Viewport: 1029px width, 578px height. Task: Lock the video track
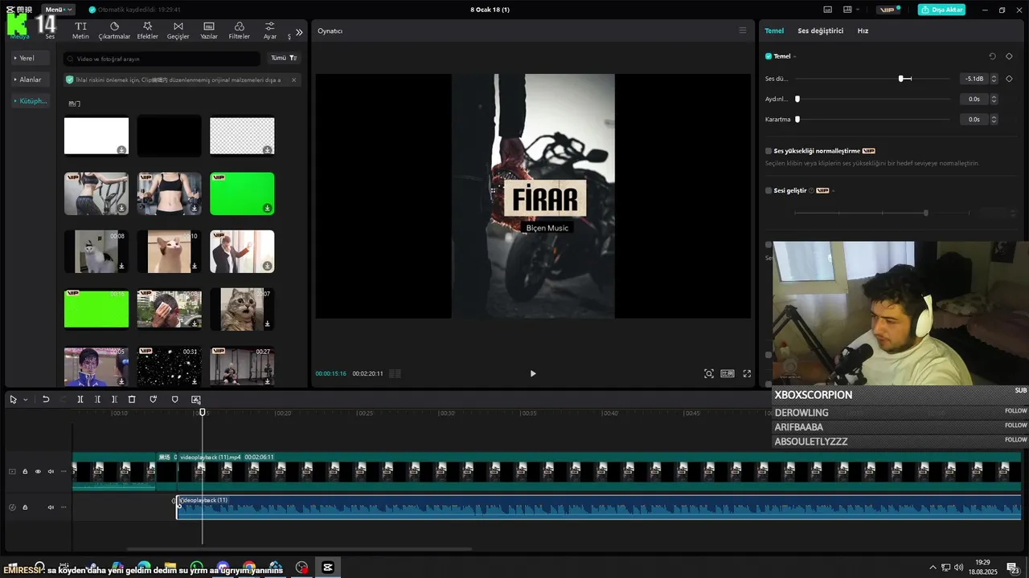click(x=25, y=471)
